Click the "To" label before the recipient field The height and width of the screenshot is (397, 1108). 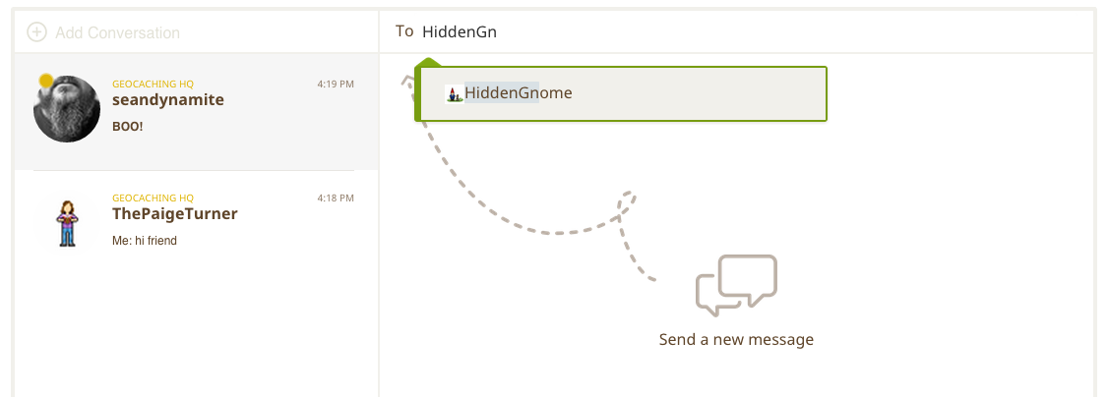click(x=404, y=31)
